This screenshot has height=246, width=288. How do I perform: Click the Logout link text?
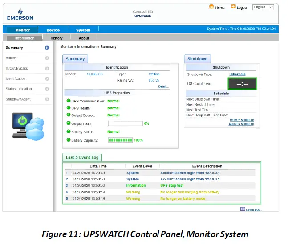pos(242,8)
